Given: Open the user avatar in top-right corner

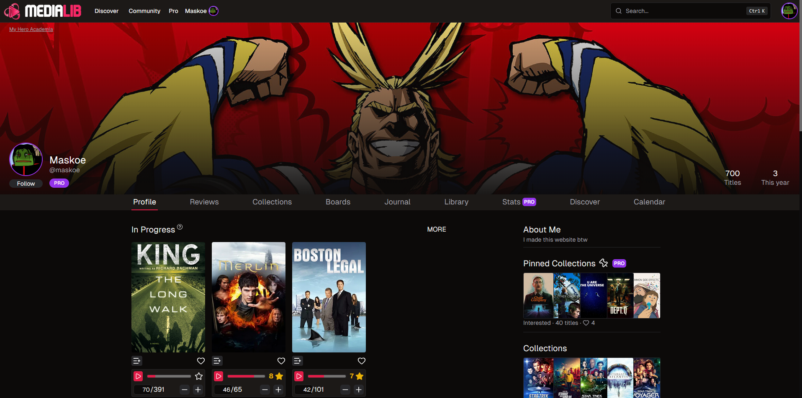Looking at the screenshot, I should click(789, 11).
